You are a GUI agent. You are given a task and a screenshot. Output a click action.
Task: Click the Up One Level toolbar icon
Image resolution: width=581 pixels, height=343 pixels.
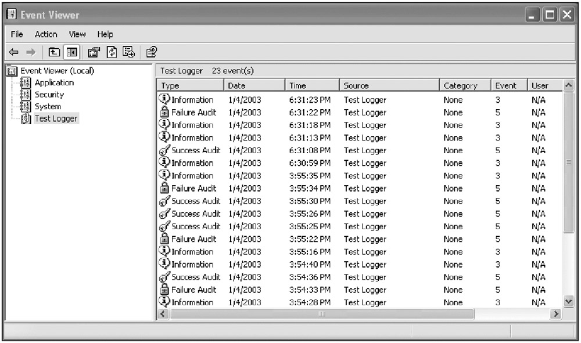(x=54, y=52)
